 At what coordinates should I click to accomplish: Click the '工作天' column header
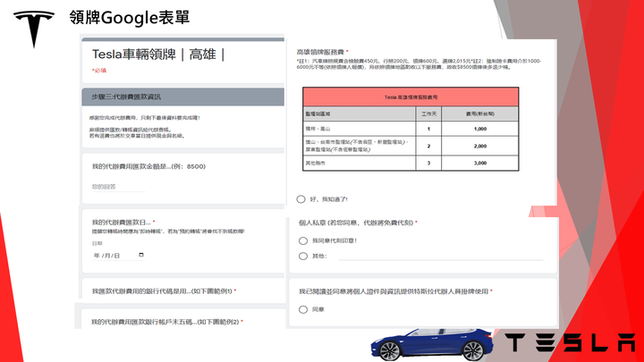428,114
